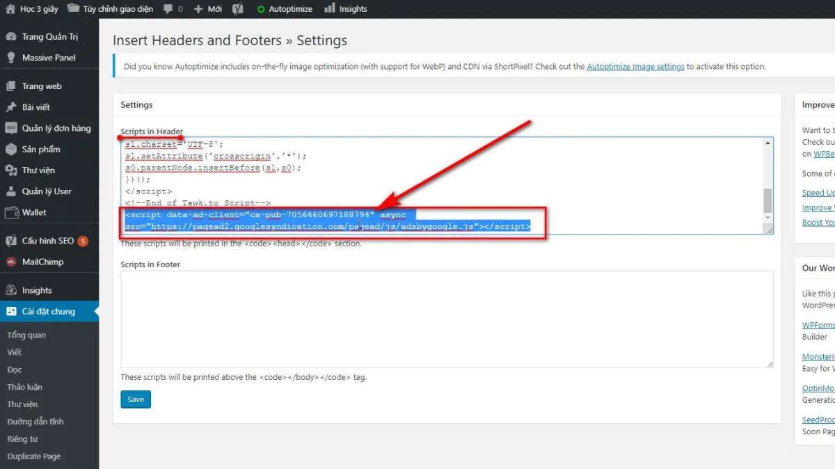Click the Thư viện media icon in sidebar

click(10, 170)
